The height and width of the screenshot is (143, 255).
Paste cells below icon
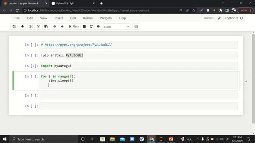[x=46, y=27]
